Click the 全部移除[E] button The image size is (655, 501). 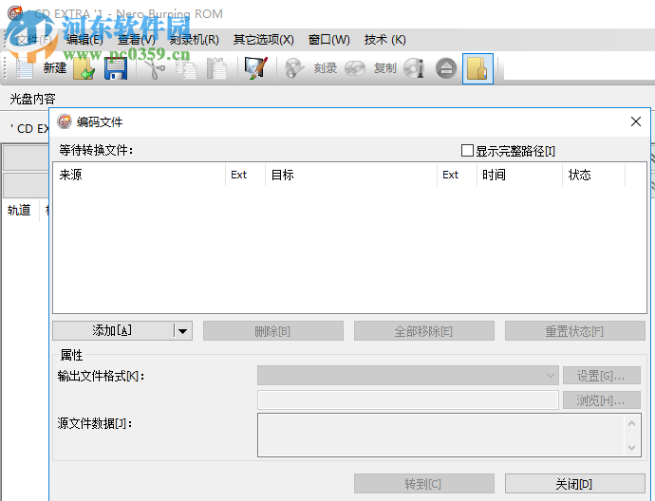(x=424, y=330)
